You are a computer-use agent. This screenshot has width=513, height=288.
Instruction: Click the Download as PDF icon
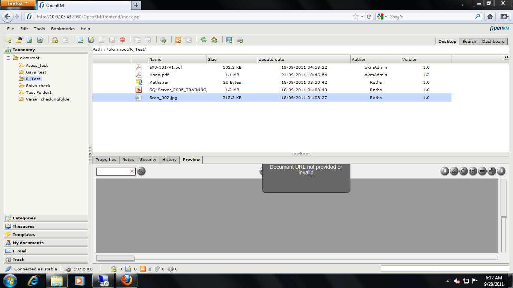[40, 40]
